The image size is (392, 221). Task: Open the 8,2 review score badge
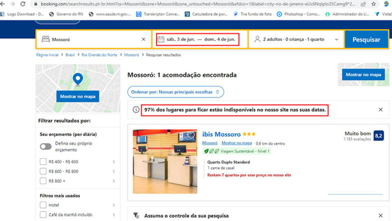tap(379, 136)
